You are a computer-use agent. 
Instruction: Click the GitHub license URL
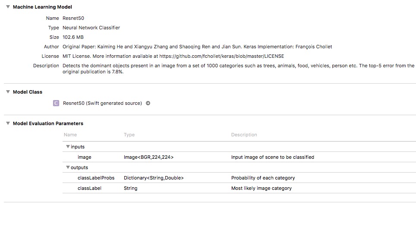pos(221,56)
